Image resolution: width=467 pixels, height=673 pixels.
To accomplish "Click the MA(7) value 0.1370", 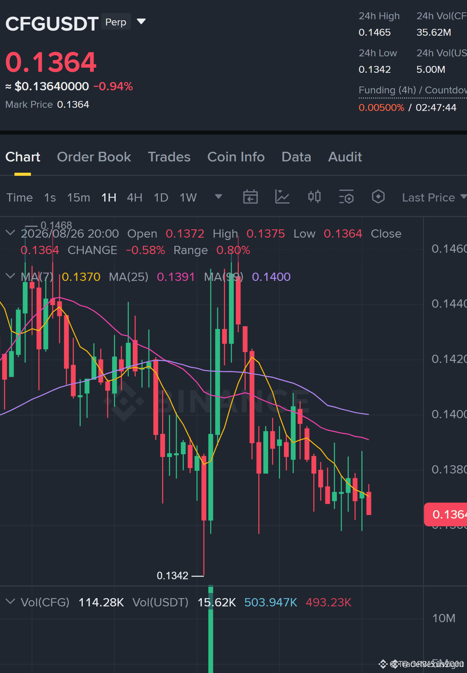I will click(81, 277).
